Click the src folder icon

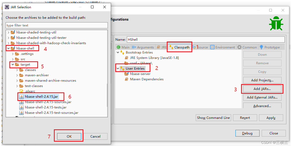click(17, 59)
